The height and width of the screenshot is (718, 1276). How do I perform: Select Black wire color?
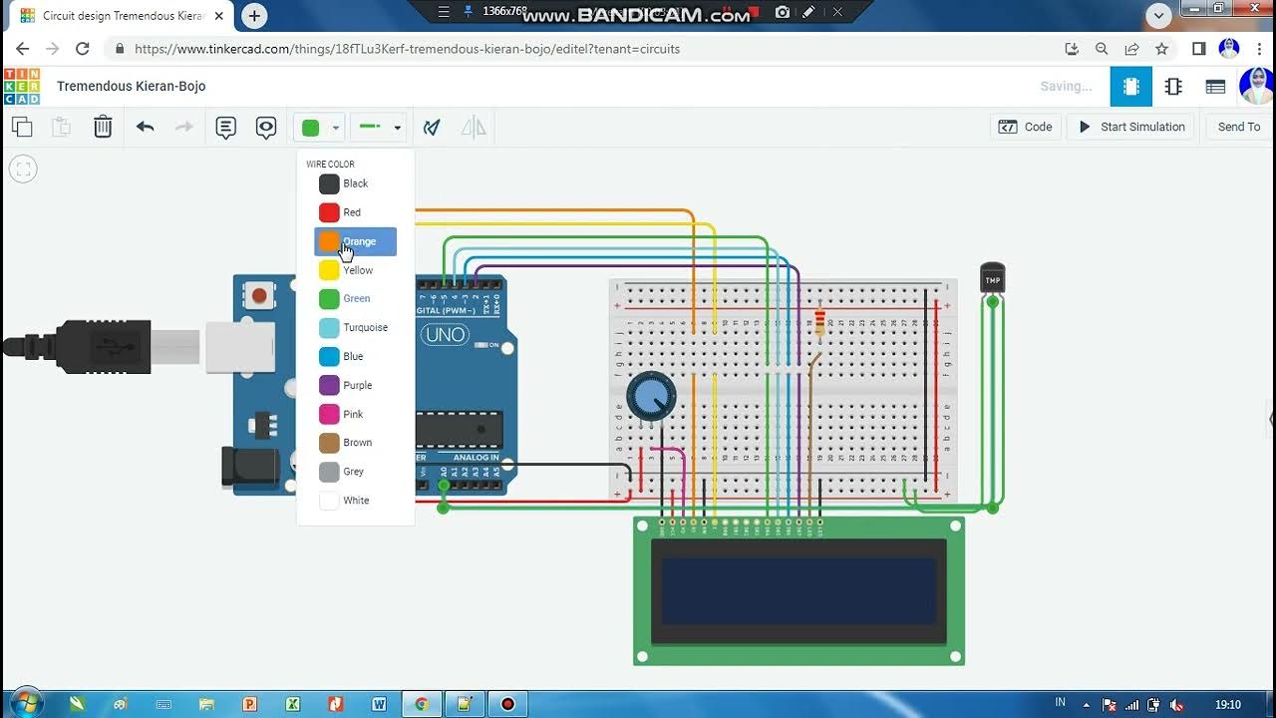tap(356, 183)
